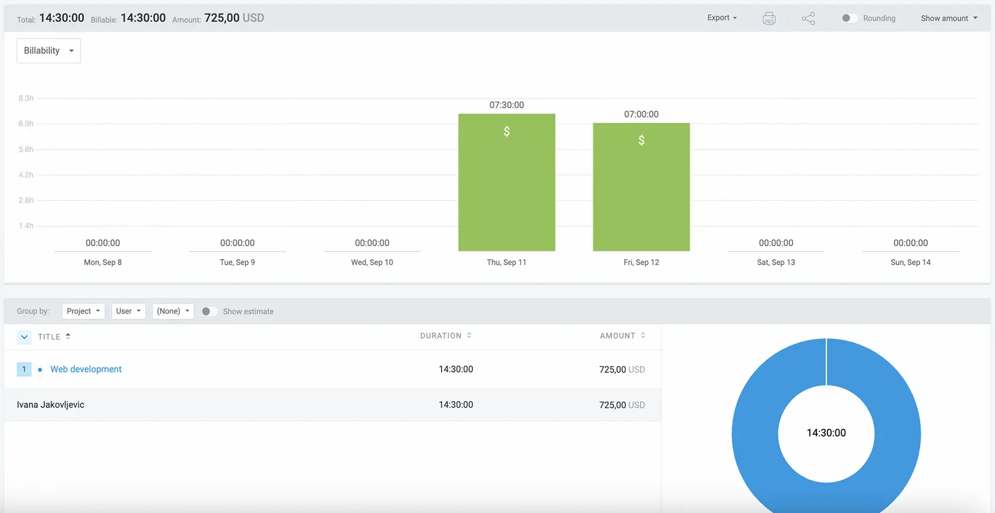Screen dimensions: 995x513
Task: Open the Project group-by dropdown
Action: tap(83, 311)
